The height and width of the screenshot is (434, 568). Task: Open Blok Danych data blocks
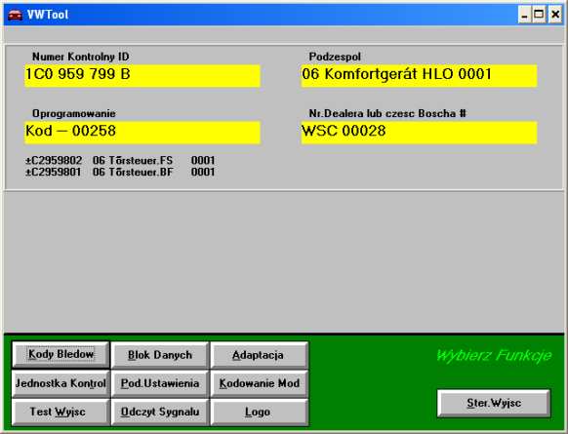[x=160, y=355]
